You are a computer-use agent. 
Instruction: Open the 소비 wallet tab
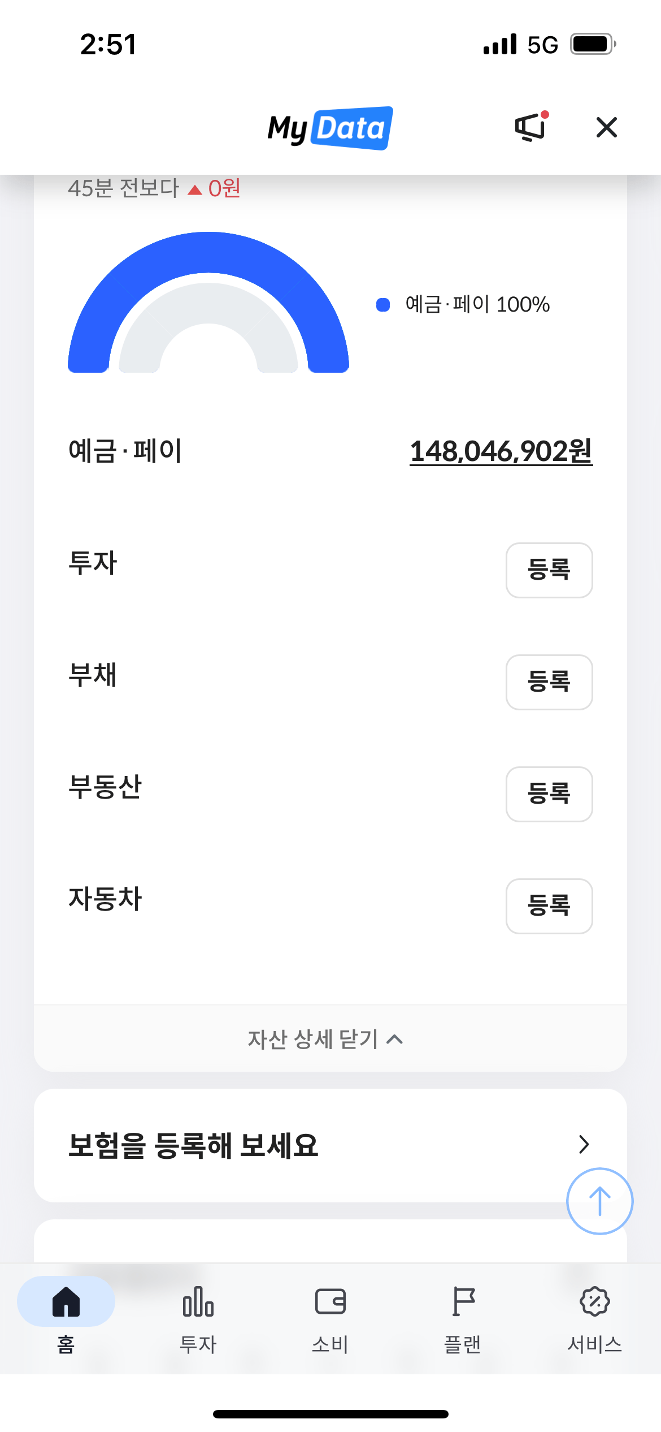[x=330, y=1301]
